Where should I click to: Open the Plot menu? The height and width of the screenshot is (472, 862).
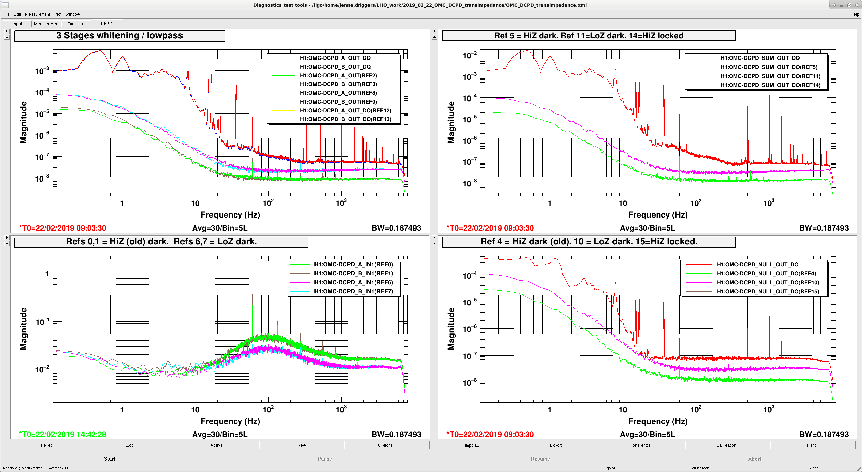[x=58, y=14]
